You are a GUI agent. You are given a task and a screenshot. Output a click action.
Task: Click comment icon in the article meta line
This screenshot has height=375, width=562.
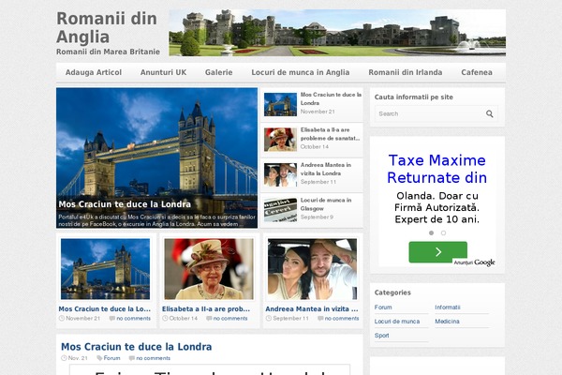tap(131, 358)
